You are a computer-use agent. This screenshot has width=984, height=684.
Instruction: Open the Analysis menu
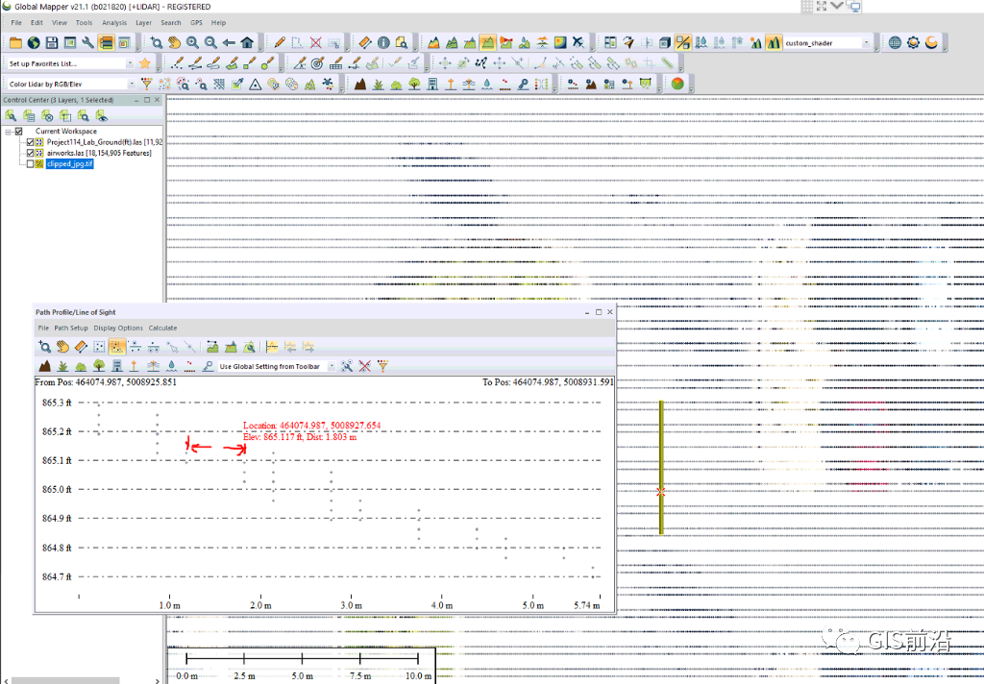[x=114, y=23]
